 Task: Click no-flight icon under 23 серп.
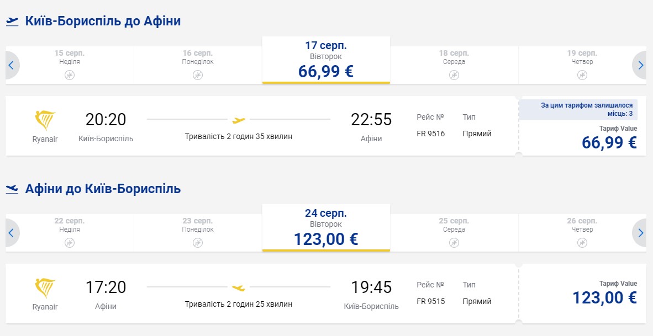coord(198,243)
